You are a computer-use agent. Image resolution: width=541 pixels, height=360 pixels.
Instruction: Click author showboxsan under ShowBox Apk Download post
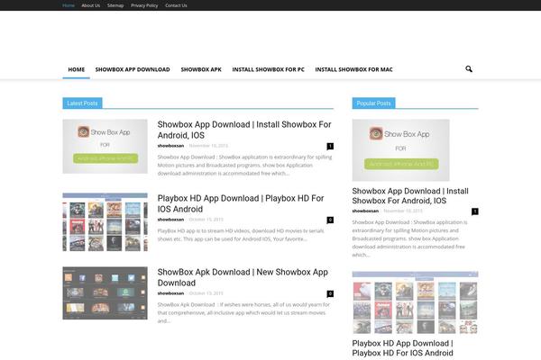170,293
